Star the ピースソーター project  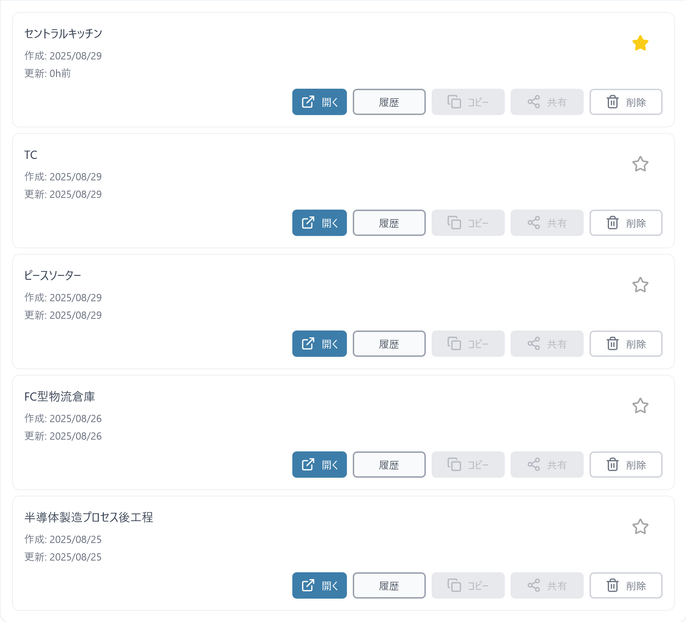click(x=640, y=285)
